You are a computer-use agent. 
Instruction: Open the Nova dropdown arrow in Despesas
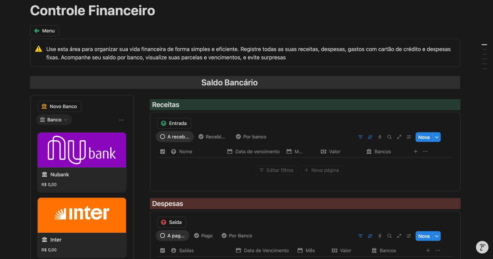click(437, 236)
